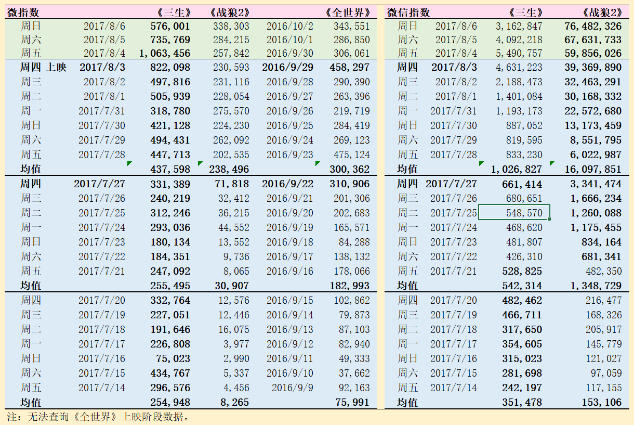Click the 微指数 header cell

(23, 12)
